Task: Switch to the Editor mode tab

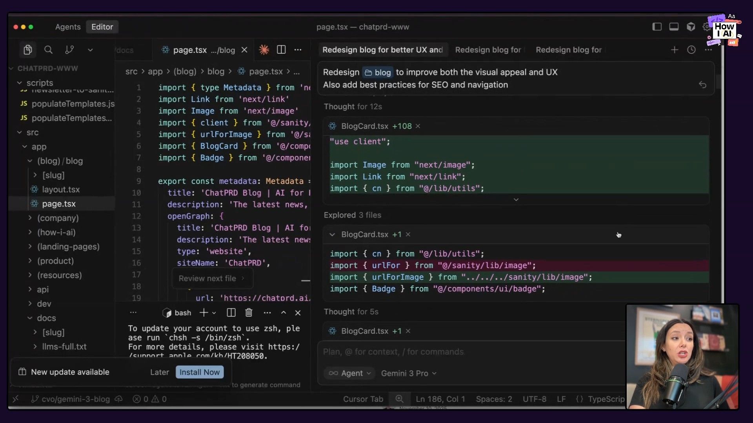Action: 102,27
